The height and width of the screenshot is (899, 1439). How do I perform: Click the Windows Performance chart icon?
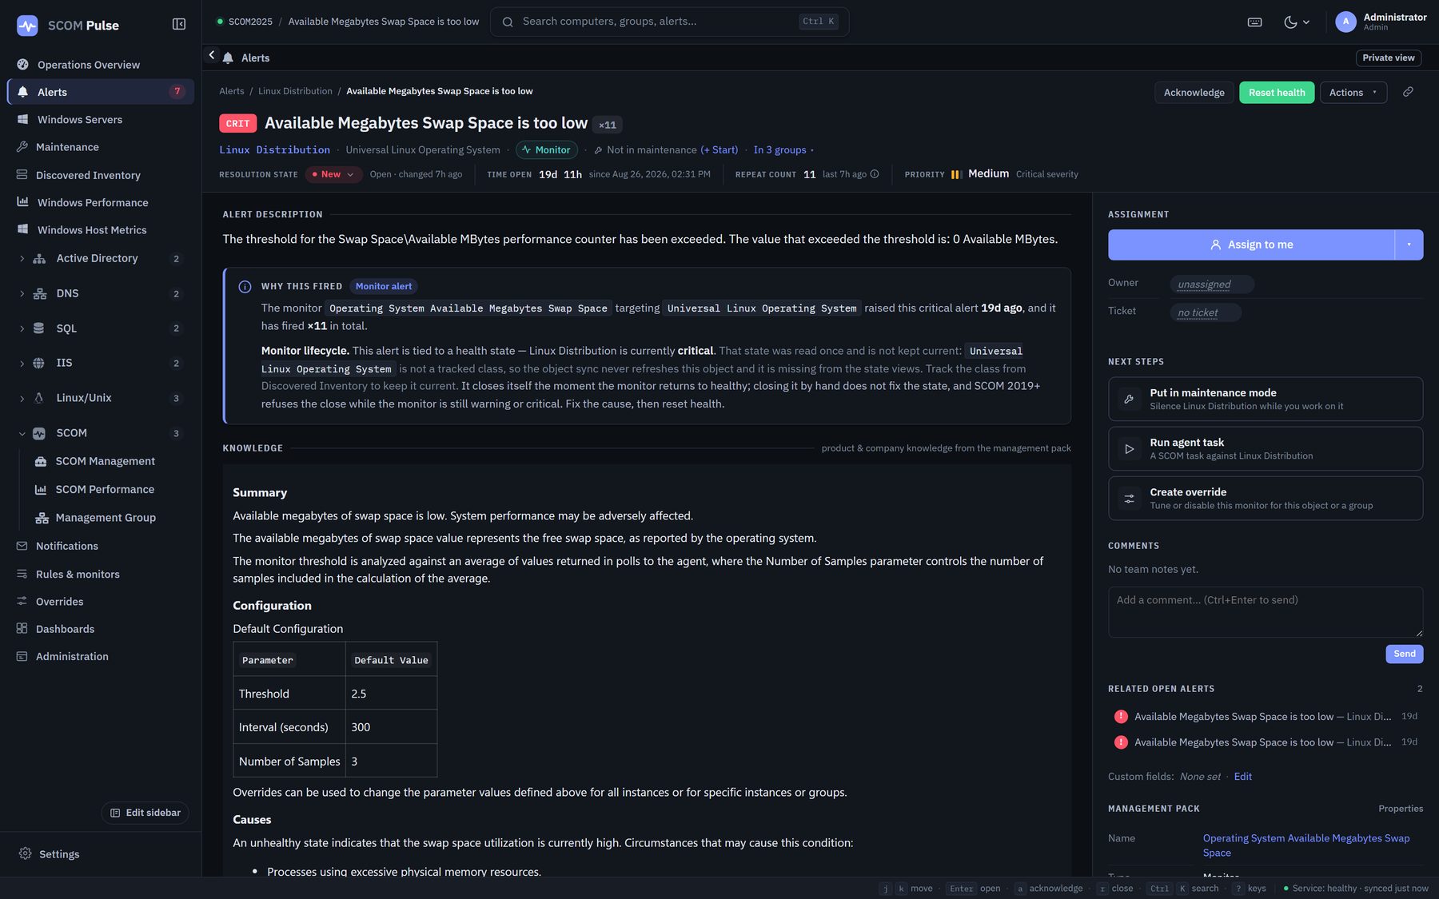(x=22, y=202)
